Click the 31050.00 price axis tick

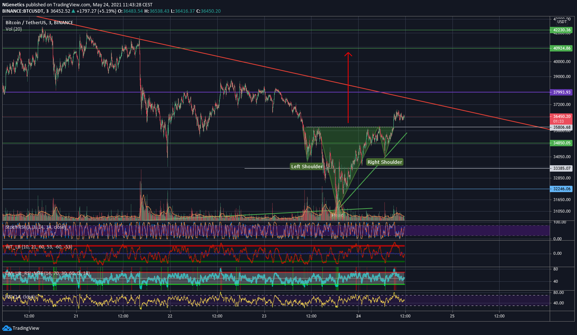(562, 211)
